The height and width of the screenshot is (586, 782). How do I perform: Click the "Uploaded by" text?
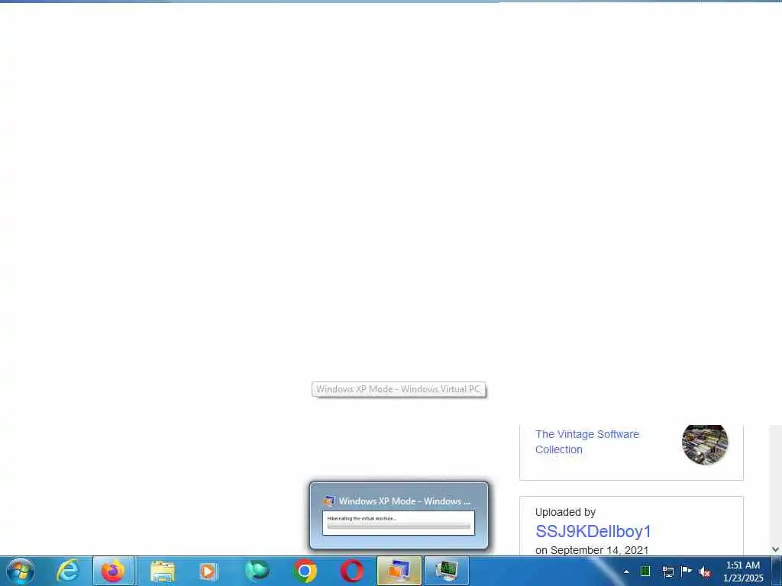pos(565,512)
